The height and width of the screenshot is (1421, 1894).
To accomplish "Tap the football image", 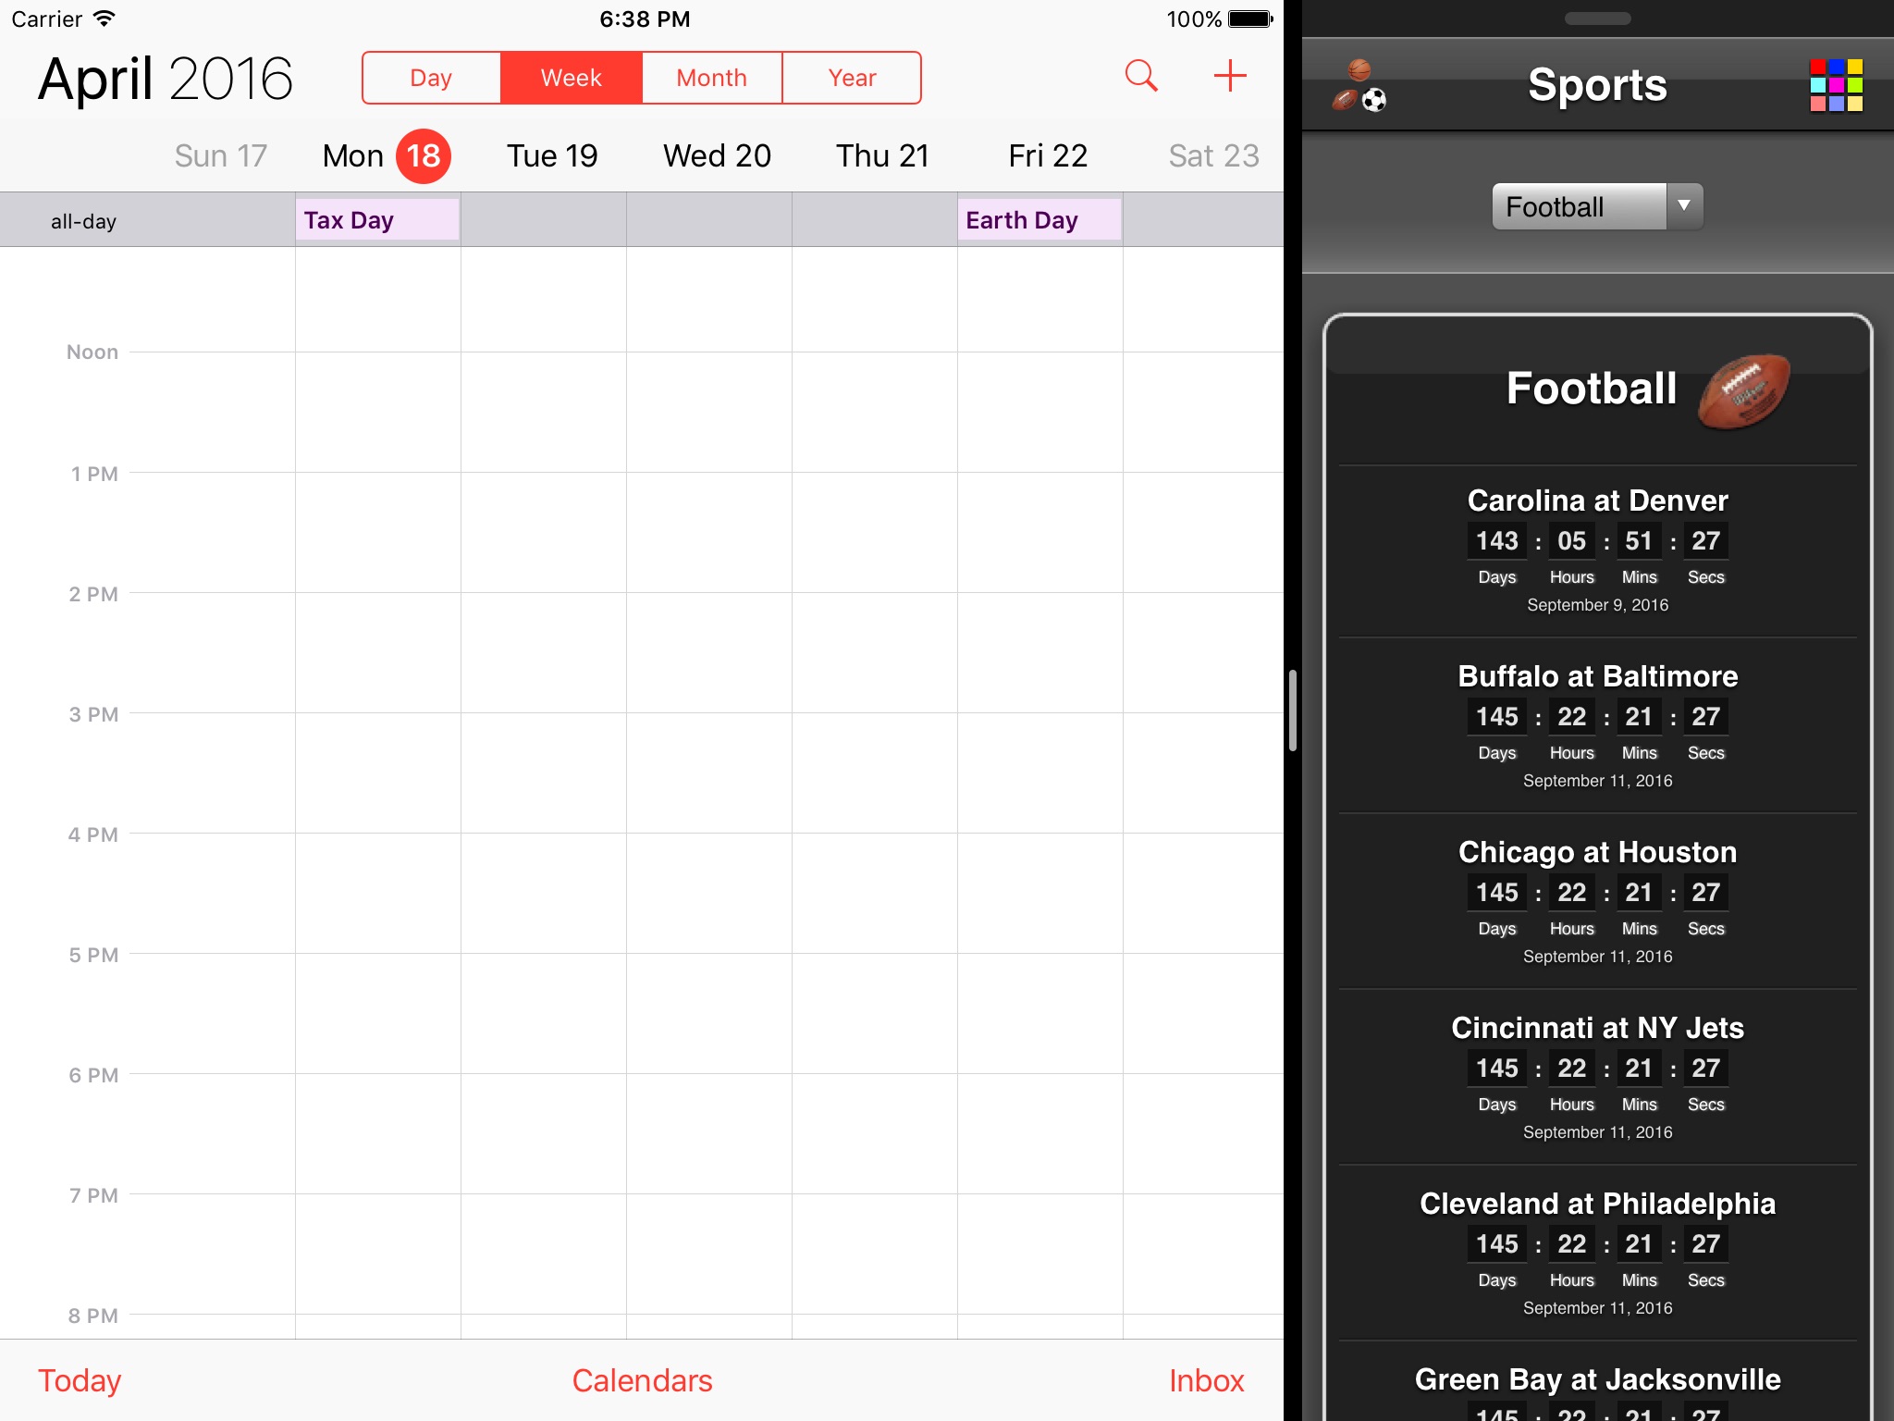I will (1743, 390).
